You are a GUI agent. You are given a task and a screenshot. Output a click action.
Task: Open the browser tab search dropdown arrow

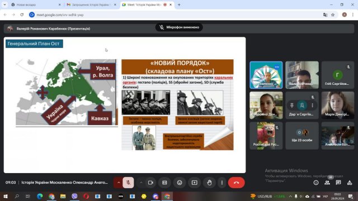(x=4, y=4)
